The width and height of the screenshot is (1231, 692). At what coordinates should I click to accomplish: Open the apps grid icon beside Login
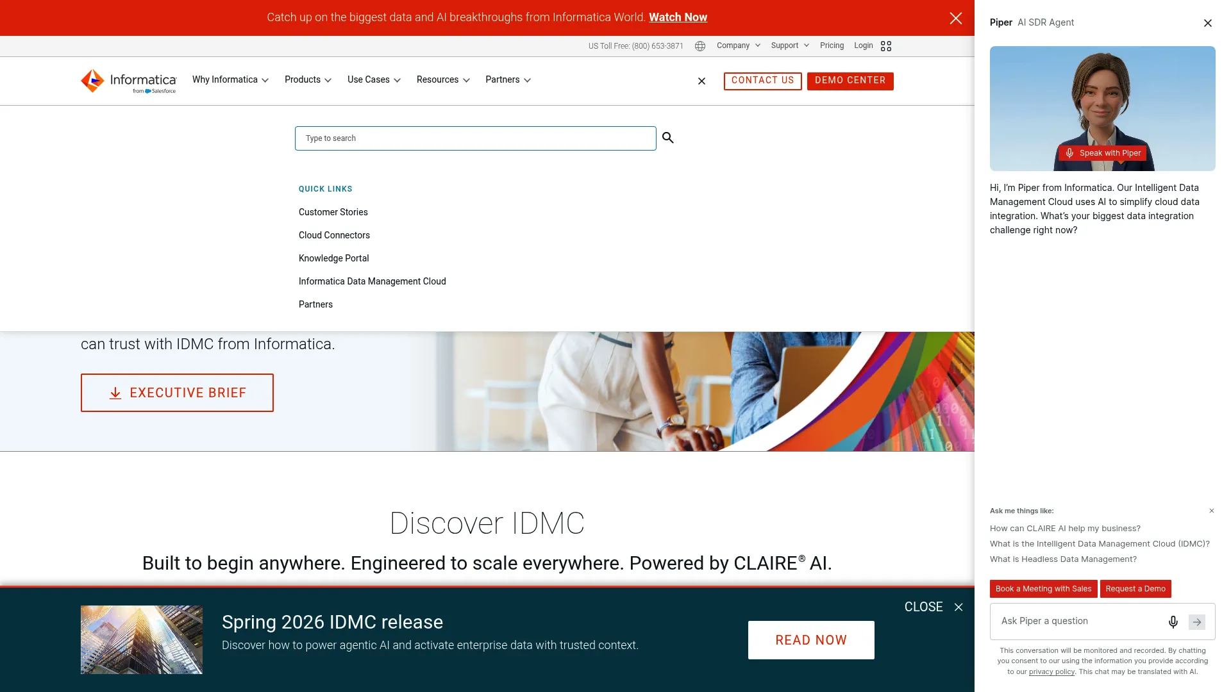click(886, 46)
